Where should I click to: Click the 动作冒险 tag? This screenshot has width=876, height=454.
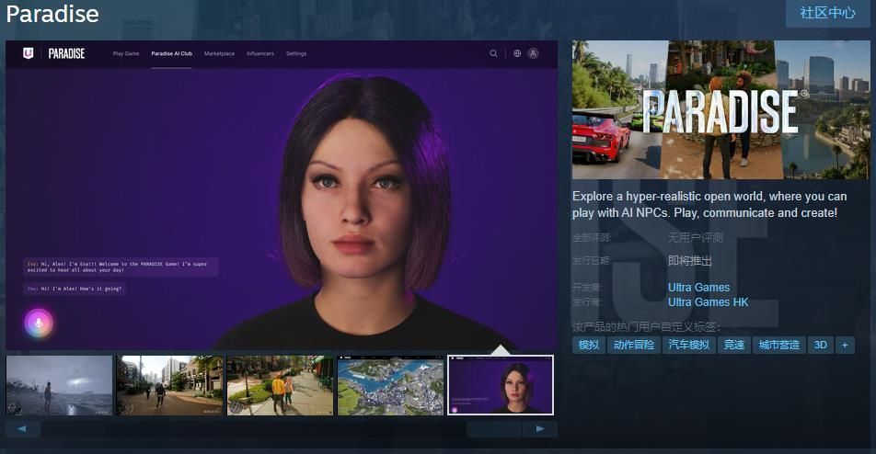point(634,346)
